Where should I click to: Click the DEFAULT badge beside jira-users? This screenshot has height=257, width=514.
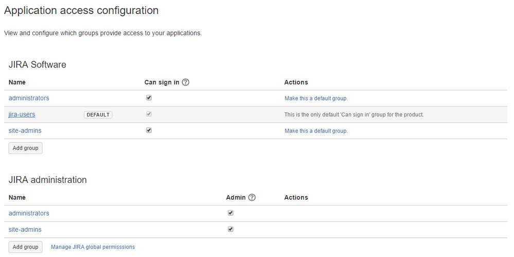pos(98,114)
